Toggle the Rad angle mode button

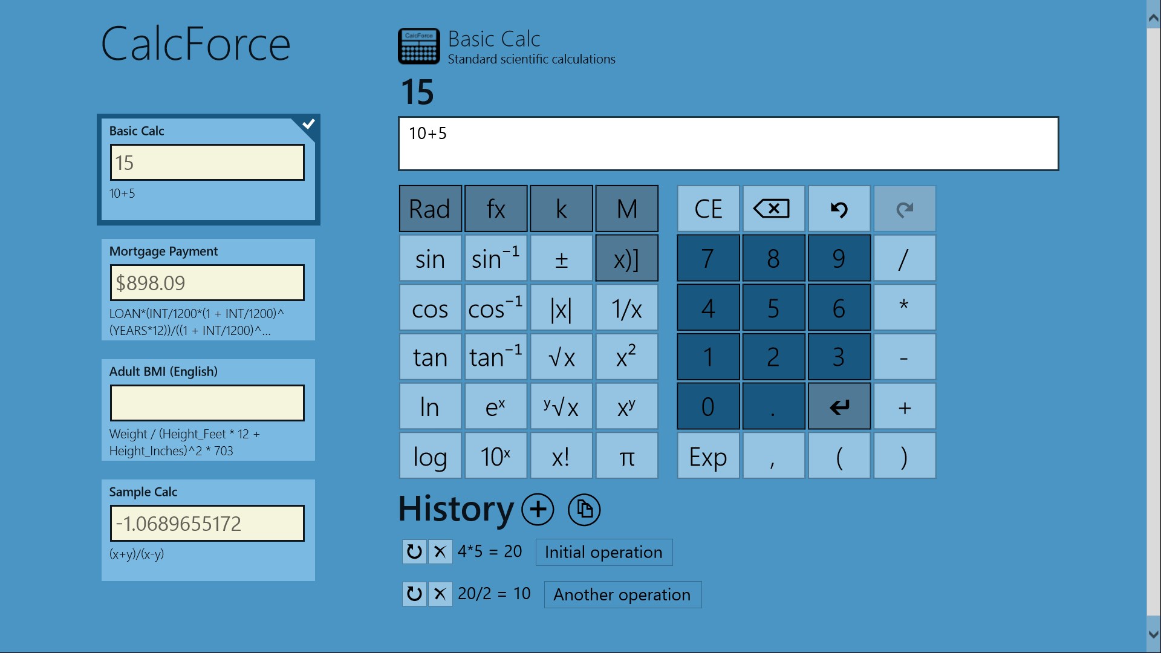(x=430, y=209)
